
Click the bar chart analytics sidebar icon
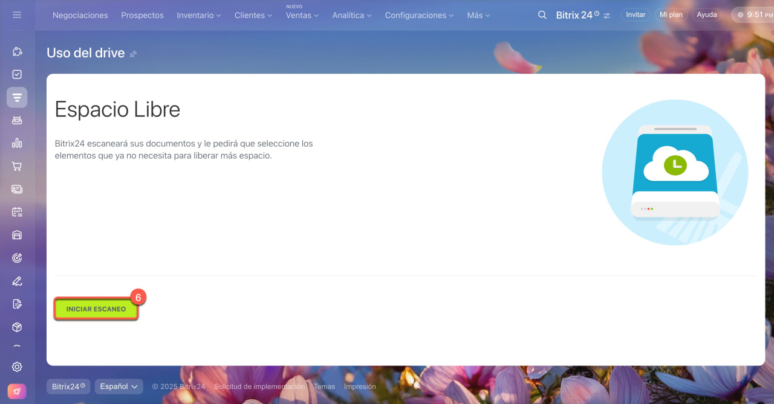[17, 143]
